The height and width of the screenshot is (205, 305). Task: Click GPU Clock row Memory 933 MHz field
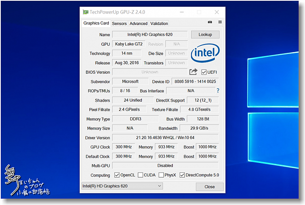pyautogui.click(x=166, y=147)
